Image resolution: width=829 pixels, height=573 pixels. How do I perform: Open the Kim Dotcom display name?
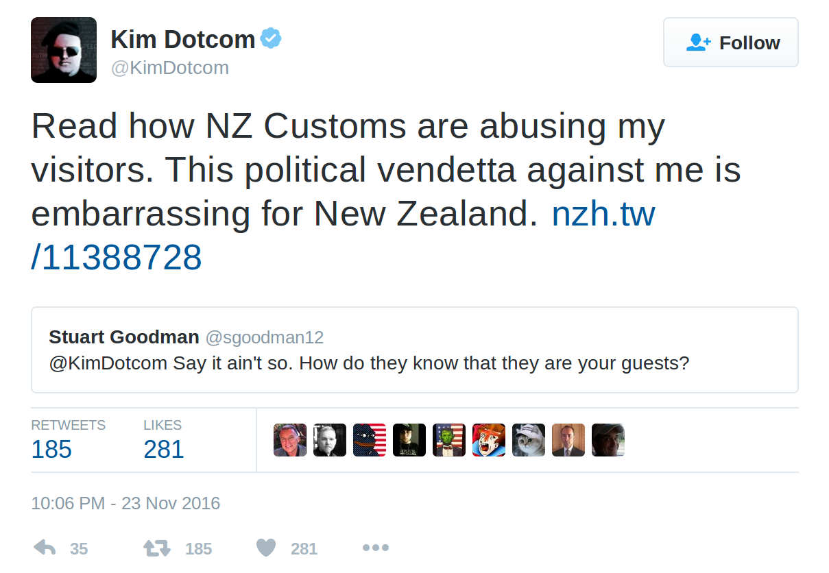click(182, 39)
